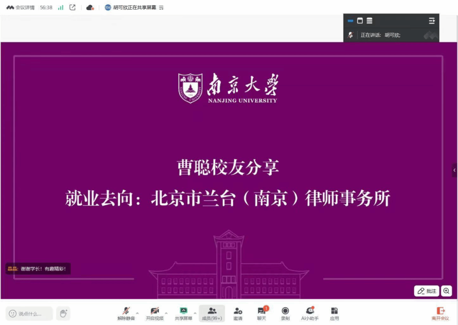Image resolution: width=458 pixels, height=325 pixels.
Task: Open sharing menu beside 胡可欣正在共享屏幕
Action: pyautogui.click(x=161, y=8)
